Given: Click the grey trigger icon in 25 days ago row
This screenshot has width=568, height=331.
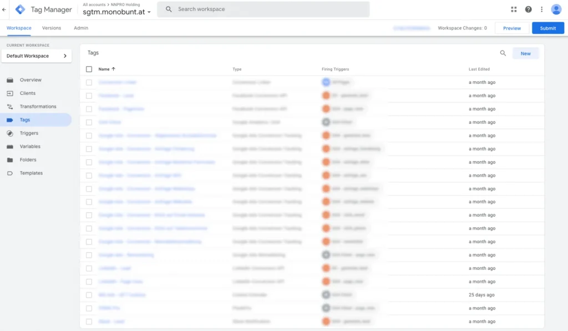Looking at the screenshot, I should [326, 295].
